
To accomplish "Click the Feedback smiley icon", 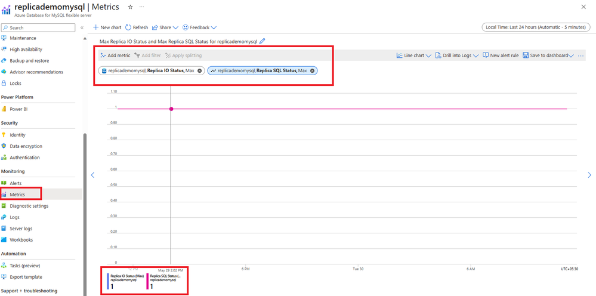I will pyautogui.click(x=186, y=27).
